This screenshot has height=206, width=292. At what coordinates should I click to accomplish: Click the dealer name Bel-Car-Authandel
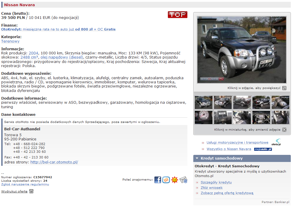point(22,129)
